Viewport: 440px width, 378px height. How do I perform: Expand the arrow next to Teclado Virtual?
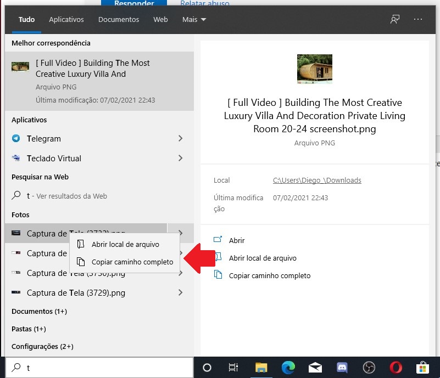180,159
